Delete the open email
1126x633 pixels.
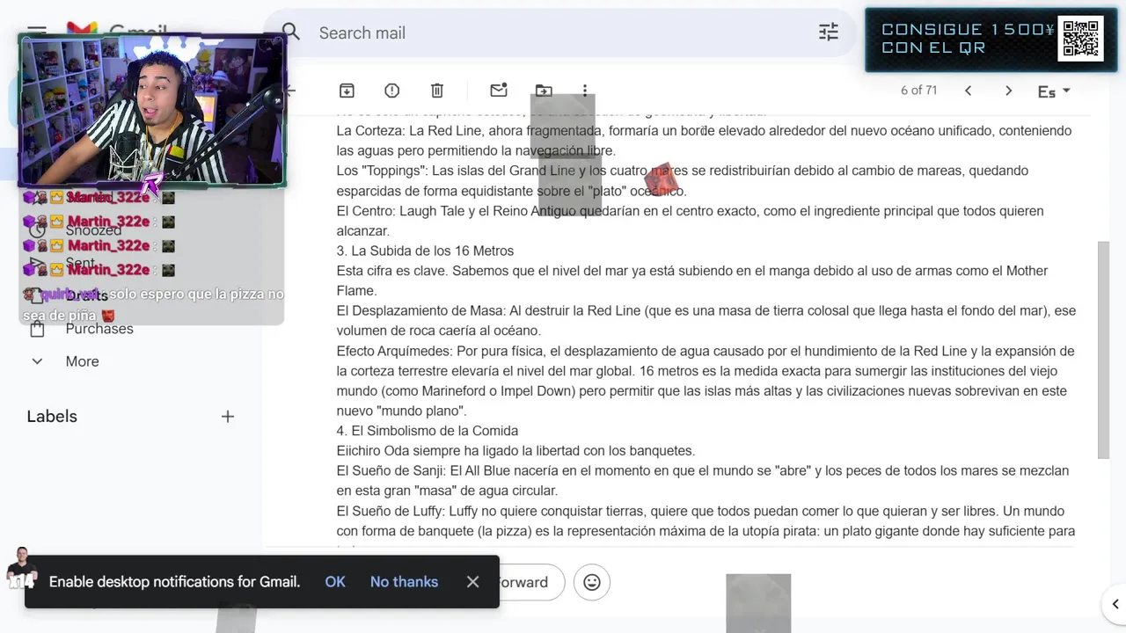(437, 91)
